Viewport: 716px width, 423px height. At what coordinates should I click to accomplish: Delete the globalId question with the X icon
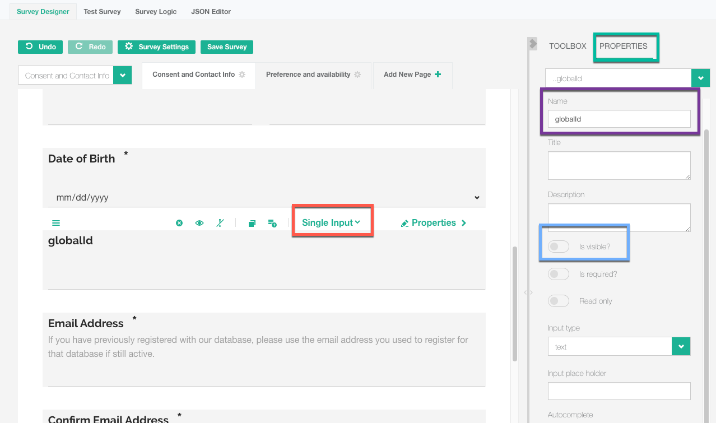point(179,223)
